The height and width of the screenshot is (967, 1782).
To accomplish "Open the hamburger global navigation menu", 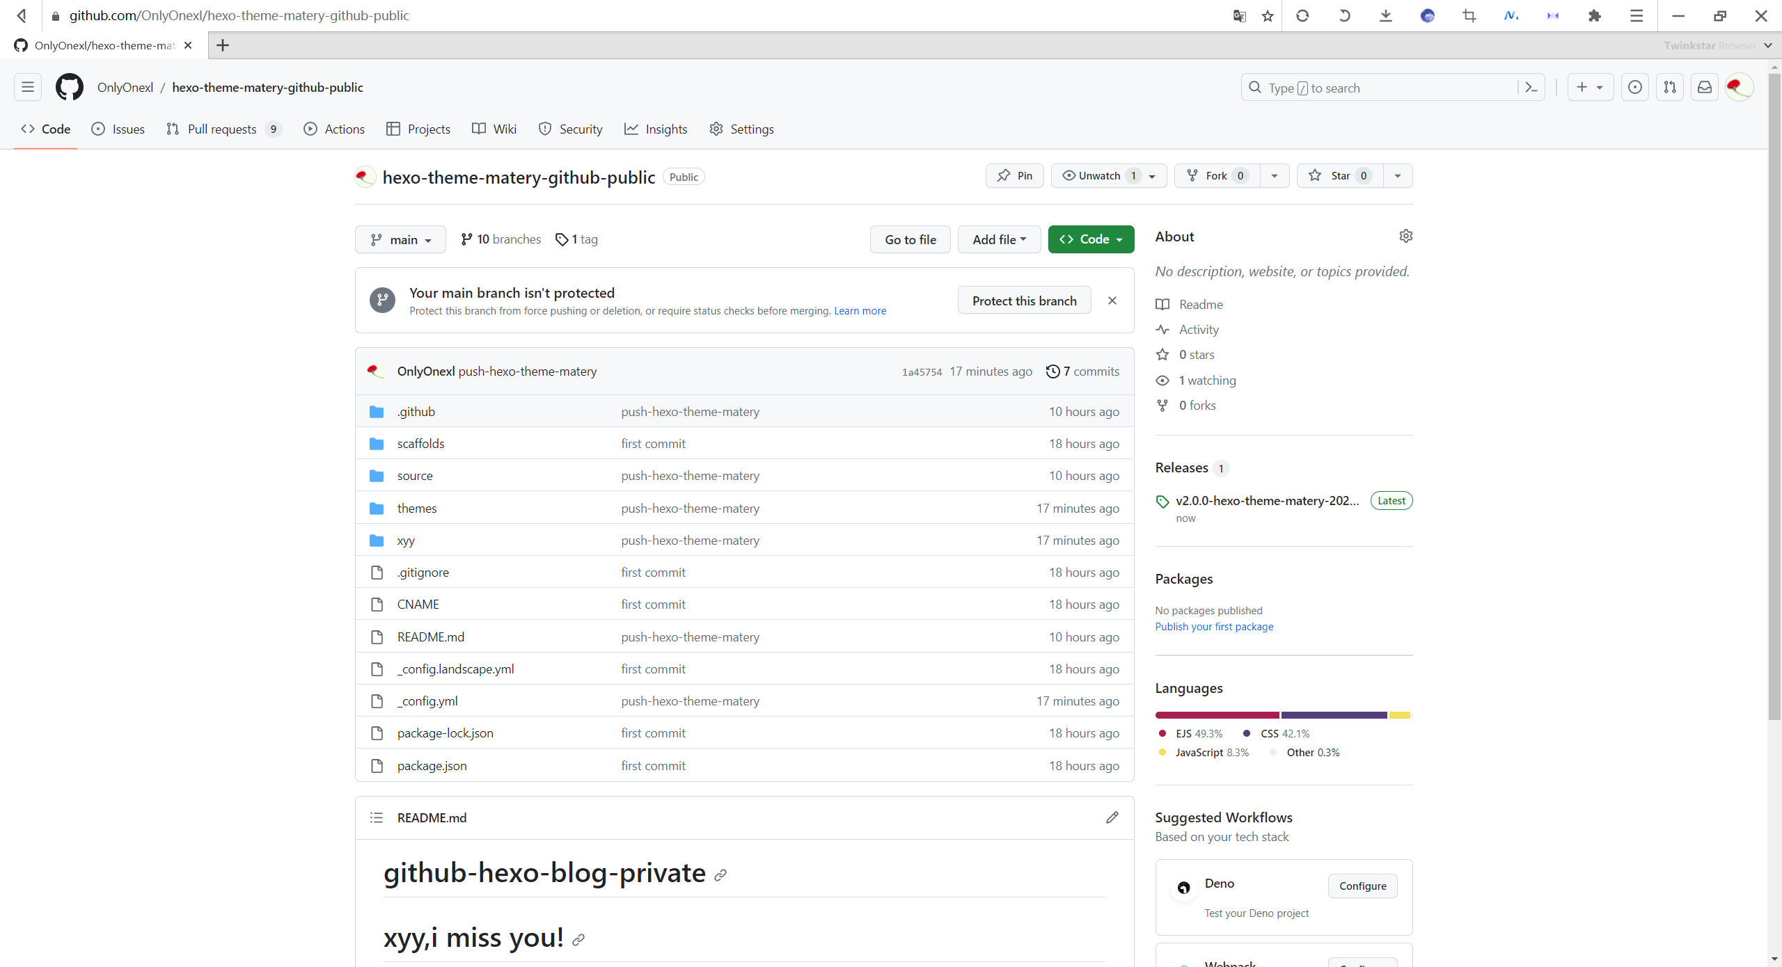I will 28,88.
